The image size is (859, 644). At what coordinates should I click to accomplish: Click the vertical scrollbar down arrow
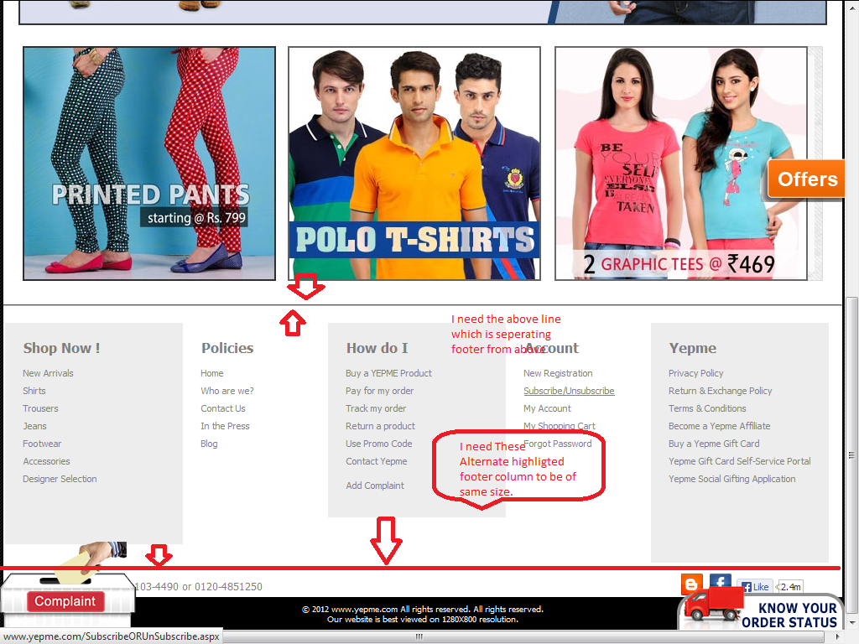pyautogui.click(x=851, y=623)
